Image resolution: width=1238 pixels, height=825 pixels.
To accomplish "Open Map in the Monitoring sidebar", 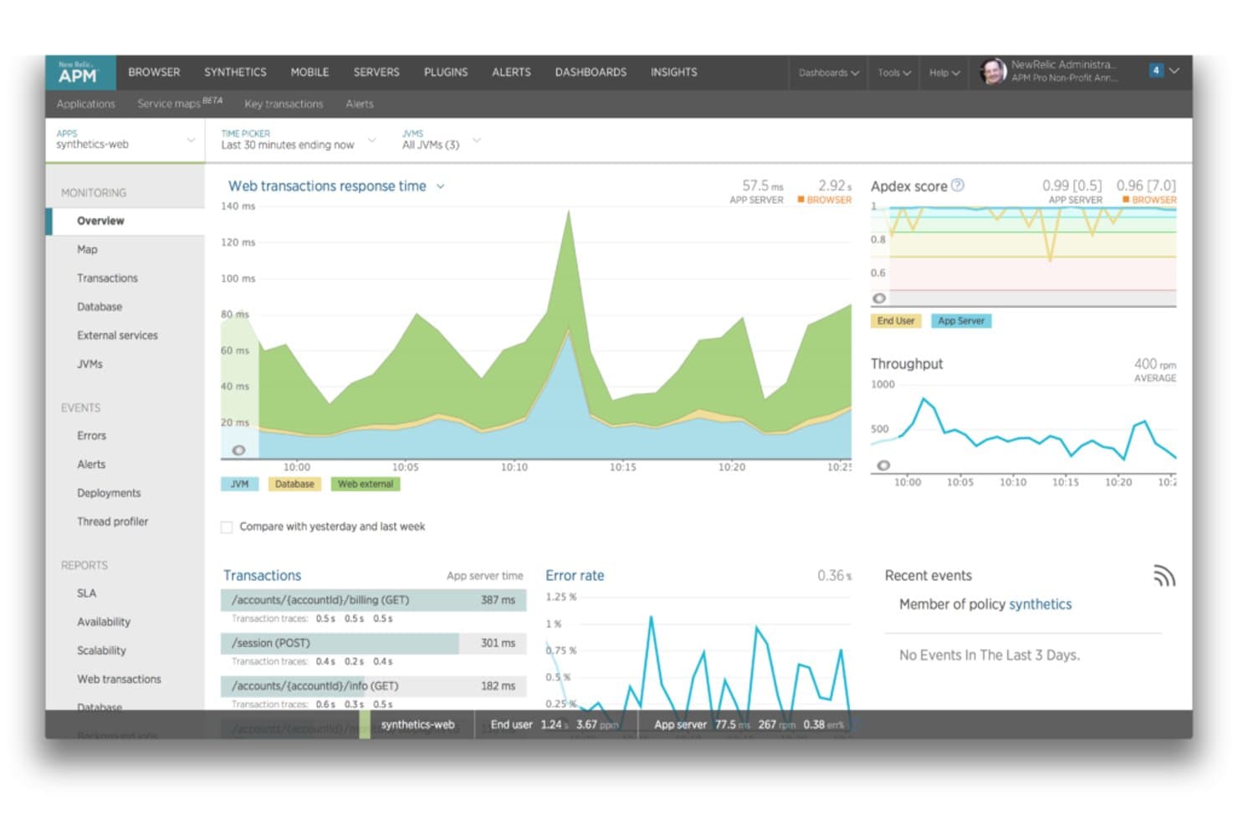I will pos(87,250).
